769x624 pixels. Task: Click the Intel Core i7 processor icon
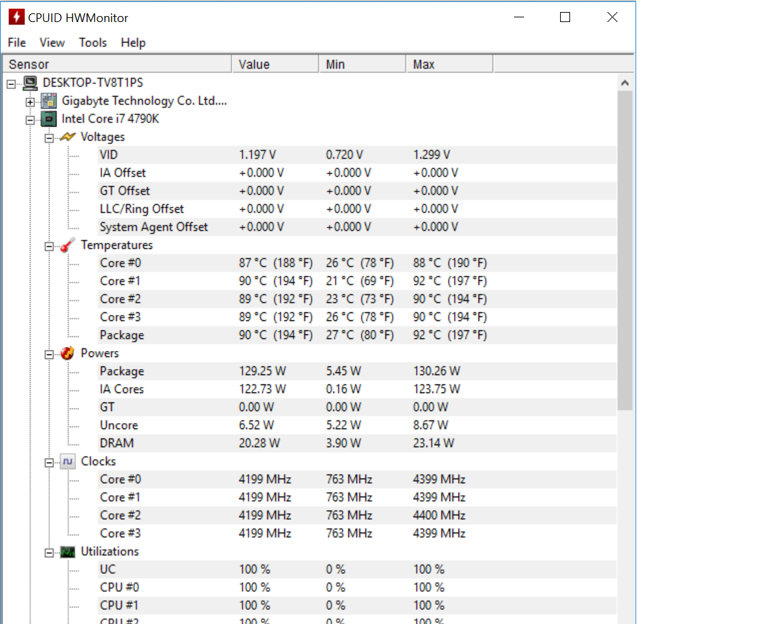(x=49, y=119)
